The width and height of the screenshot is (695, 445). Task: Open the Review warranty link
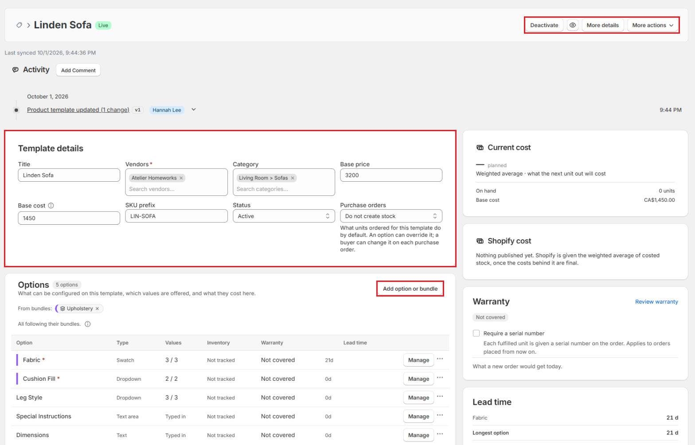(656, 302)
